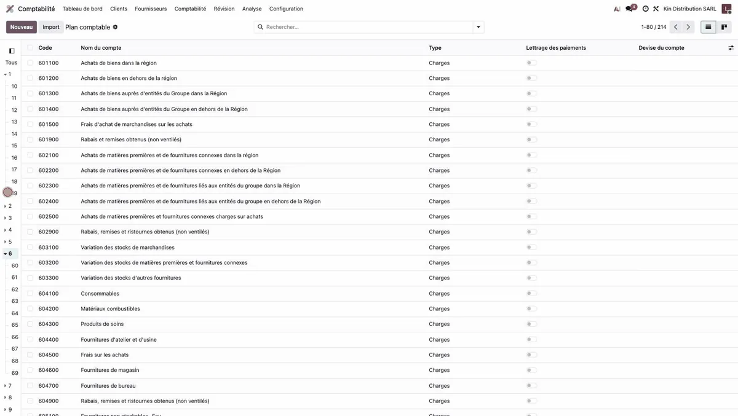738x416 pixels.
Task: Go to previous page of records
Action: 675,27
